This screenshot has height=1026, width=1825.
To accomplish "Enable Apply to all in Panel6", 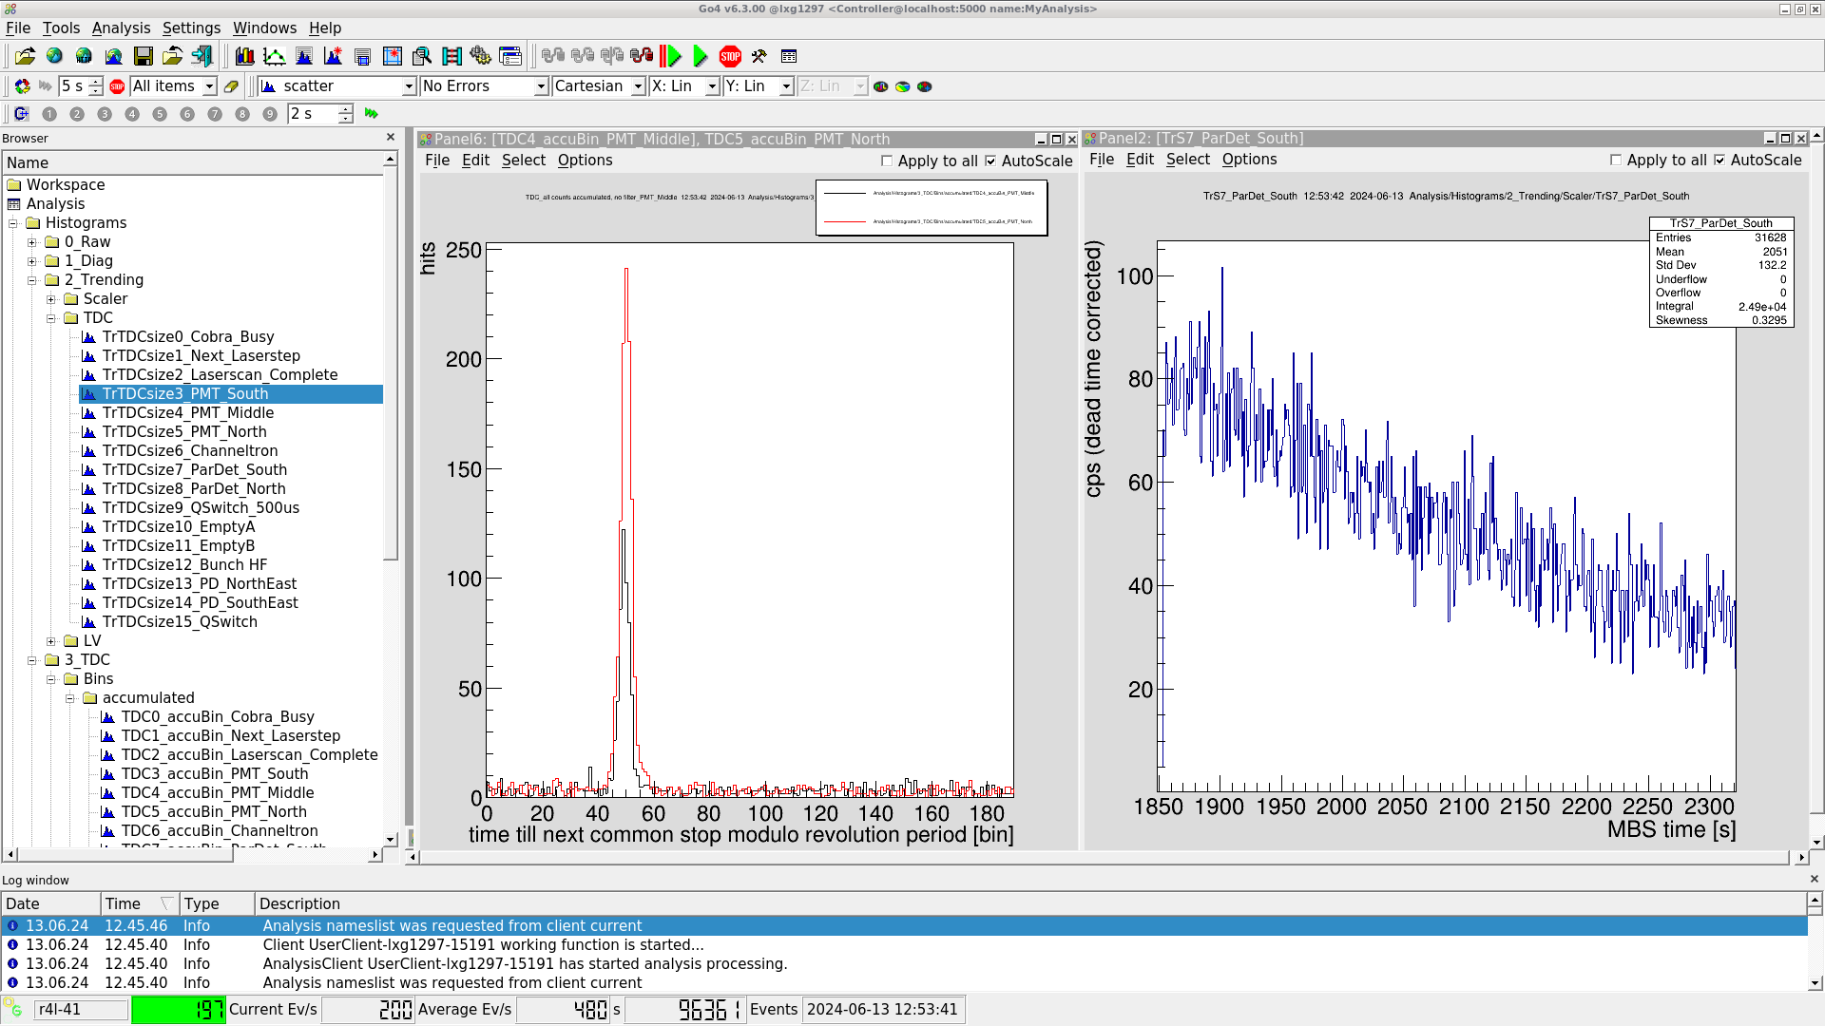I will (887, 161).
